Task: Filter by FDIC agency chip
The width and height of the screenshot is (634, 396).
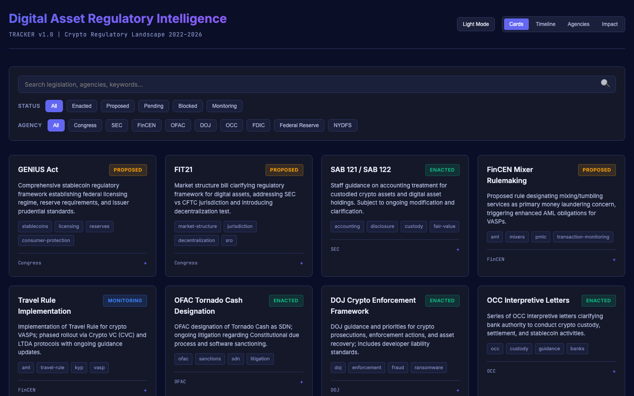Action: [258, 125]
